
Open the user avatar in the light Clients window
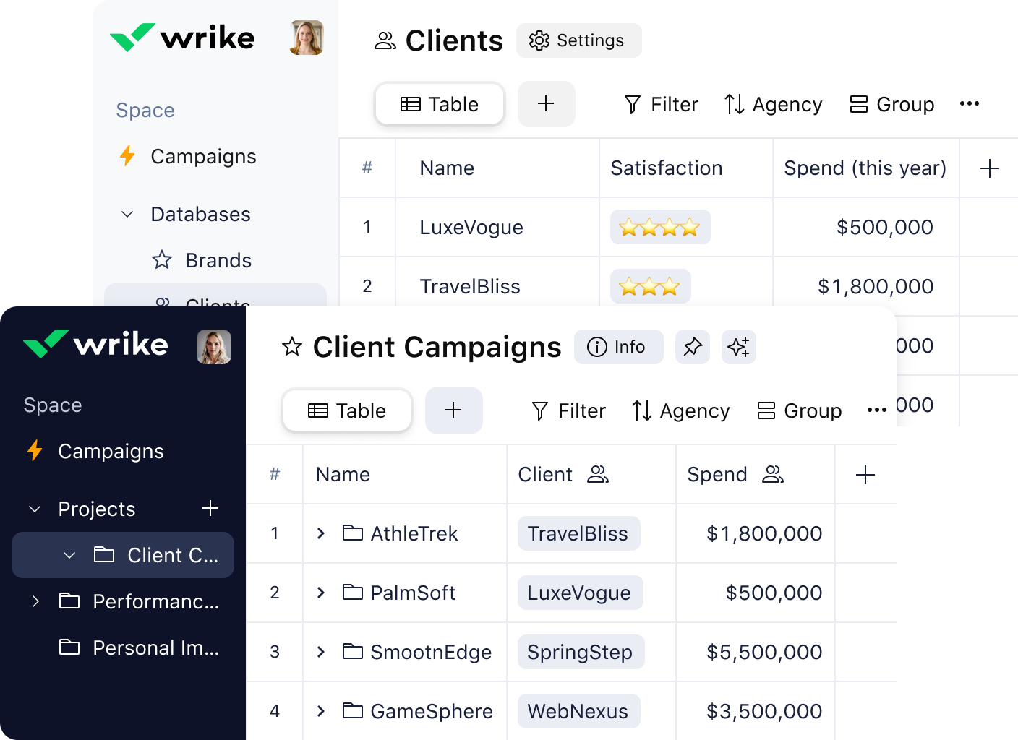pos(307,38)
